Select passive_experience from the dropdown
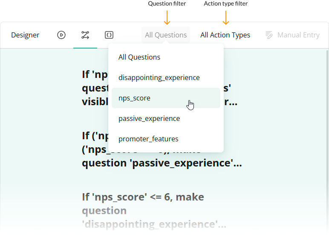The height and width of the screenshot is (235, 329). pos(149,118)
